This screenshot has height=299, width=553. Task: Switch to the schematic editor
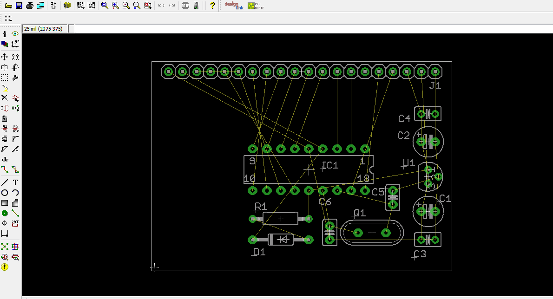coord(53,6)
